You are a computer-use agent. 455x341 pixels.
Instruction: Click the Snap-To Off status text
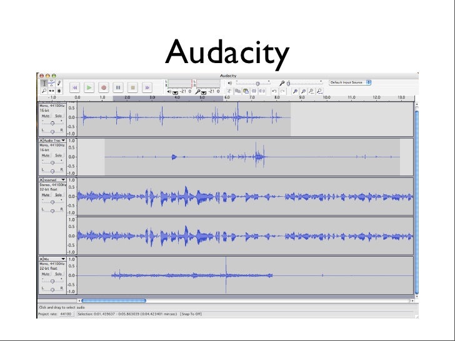click(x=191, y=314)
